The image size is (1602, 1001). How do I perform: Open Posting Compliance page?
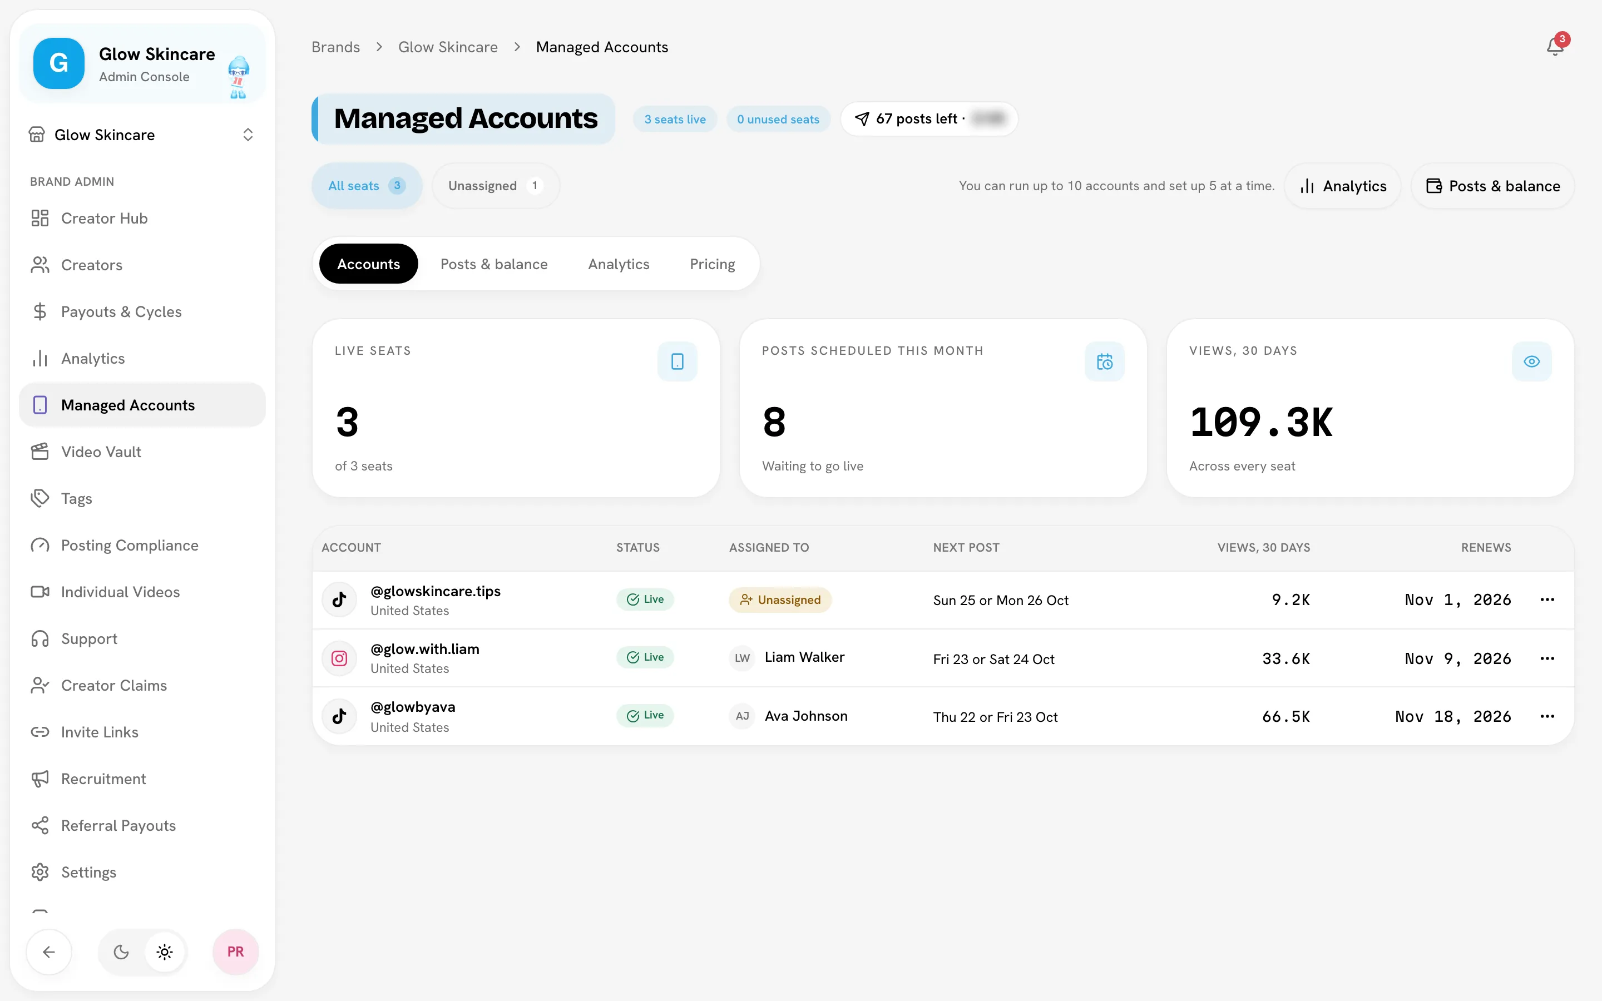click(142, 546)
